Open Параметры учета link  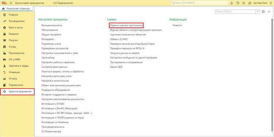(x=51, y=44)
